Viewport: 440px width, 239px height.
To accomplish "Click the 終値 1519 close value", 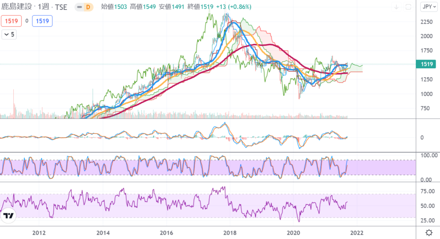I will [x=200, y=7].
